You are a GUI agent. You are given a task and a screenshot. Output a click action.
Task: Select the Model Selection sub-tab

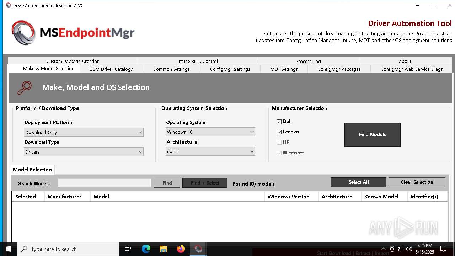click(32, 170)
